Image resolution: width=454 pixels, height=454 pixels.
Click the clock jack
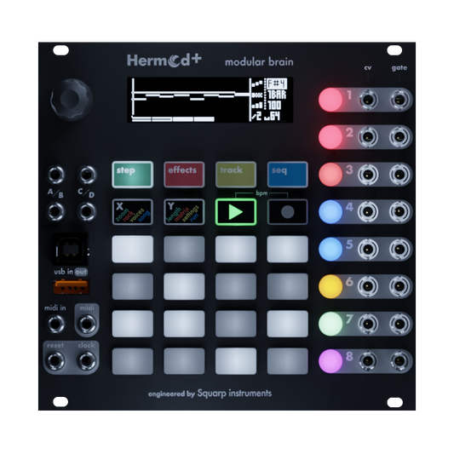pos(87,361)
